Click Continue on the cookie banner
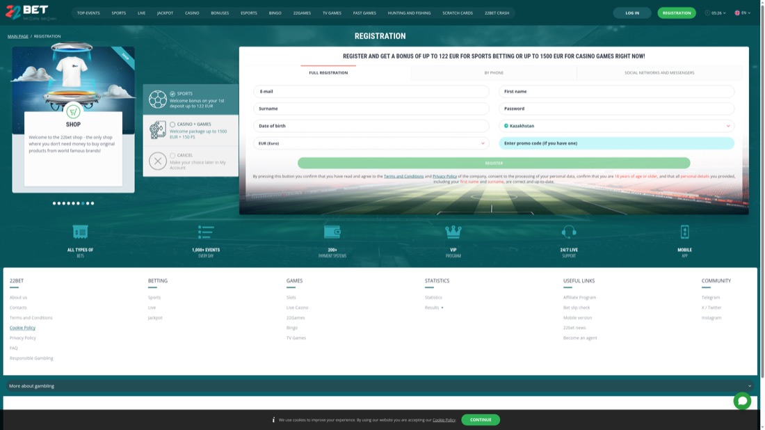The height and width of the screenshot is (430, 765). 481,420
